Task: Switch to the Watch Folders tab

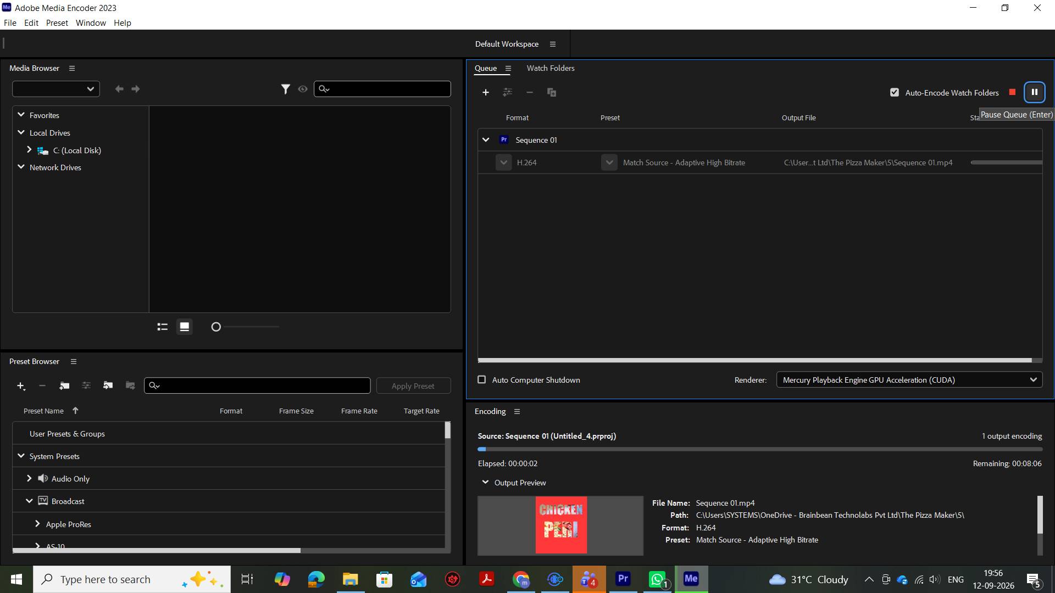Action: (x=551, y=68)
